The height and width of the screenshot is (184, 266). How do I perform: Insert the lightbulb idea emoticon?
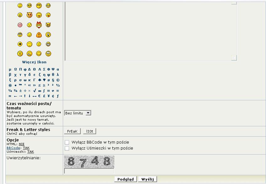click(x=48, y=34)
